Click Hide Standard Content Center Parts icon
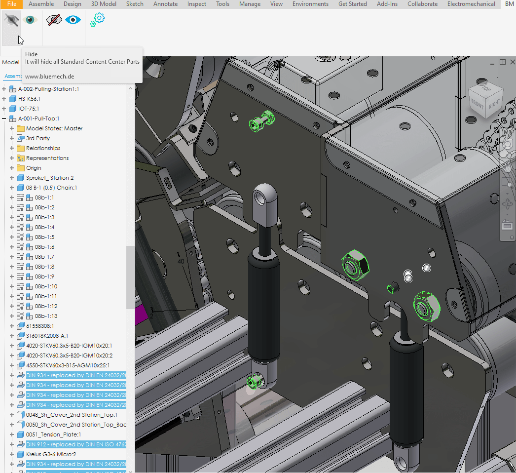The image size is (516, 473). (11, 20)
